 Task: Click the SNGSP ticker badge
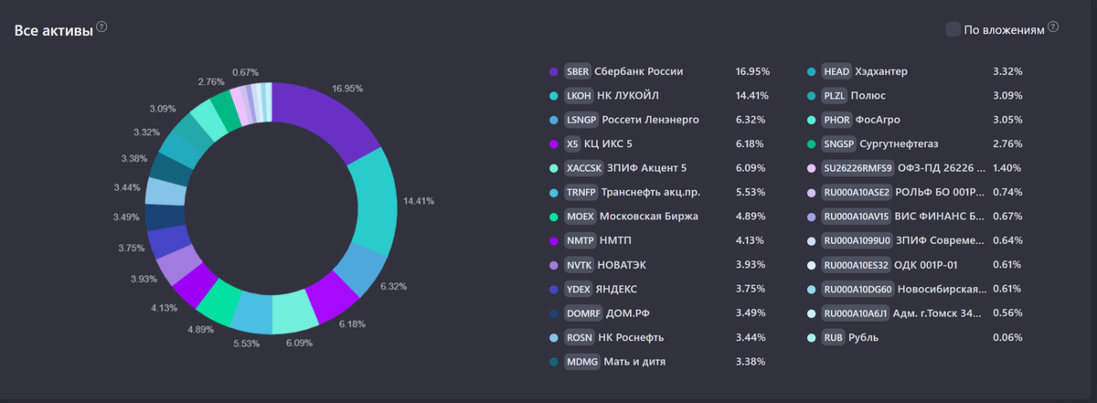(839, 143)
